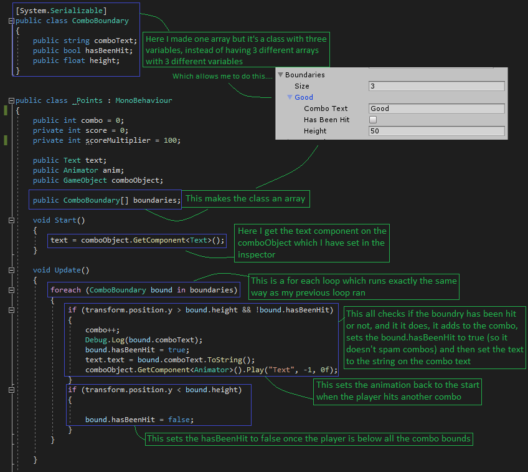Collapse the Good element foldout

[x=290, y=97]
